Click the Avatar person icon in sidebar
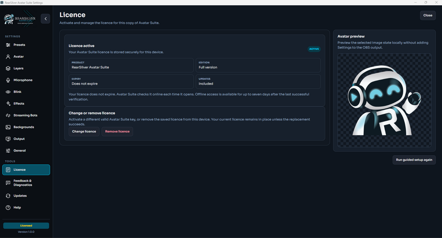This screenshot has height=238, width=442. [8, 56]
